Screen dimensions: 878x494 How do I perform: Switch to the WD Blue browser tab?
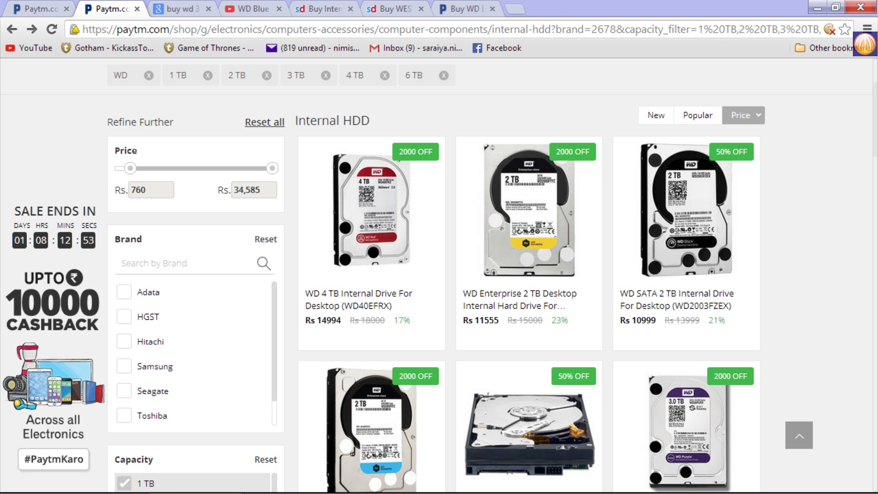tap(253, 9)
